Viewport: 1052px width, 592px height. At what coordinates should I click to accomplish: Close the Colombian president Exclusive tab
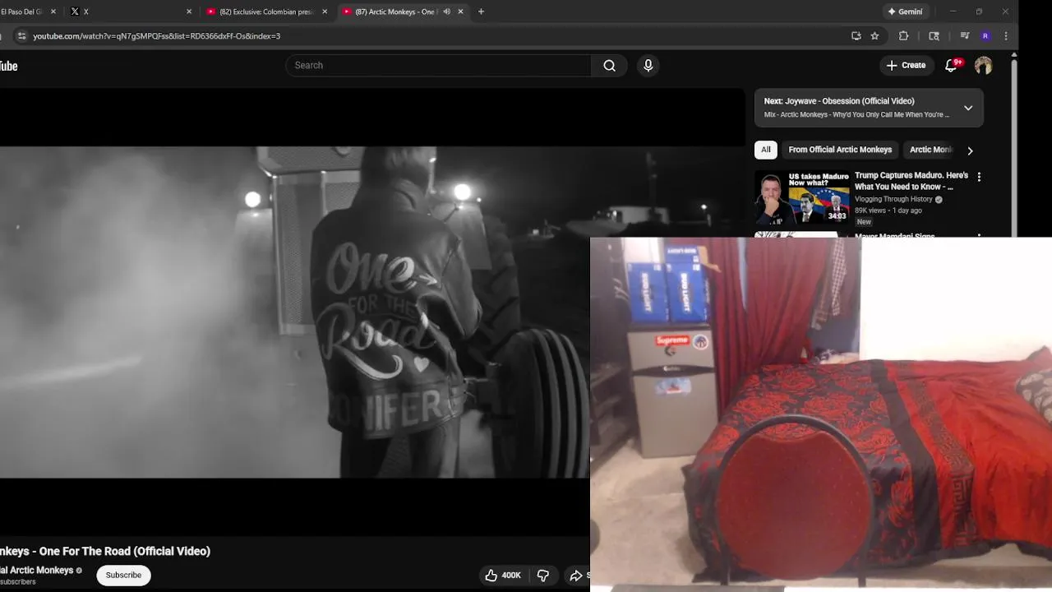(x=325, y=12)
